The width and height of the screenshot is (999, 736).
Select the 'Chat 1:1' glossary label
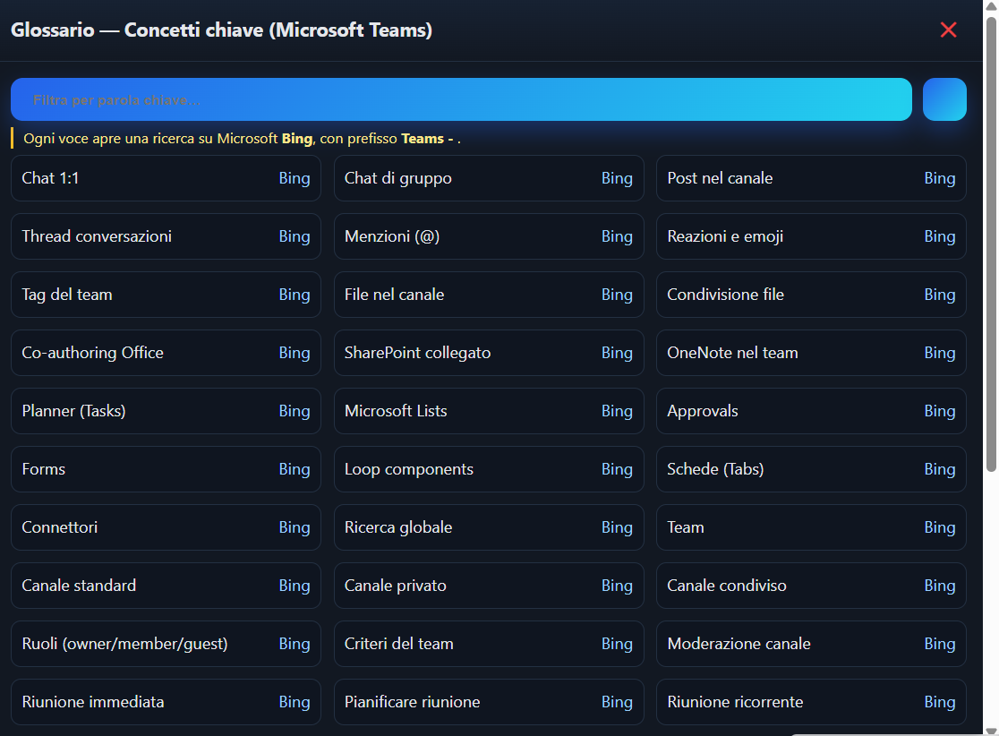pyautogui.click(x=50, y=178)
